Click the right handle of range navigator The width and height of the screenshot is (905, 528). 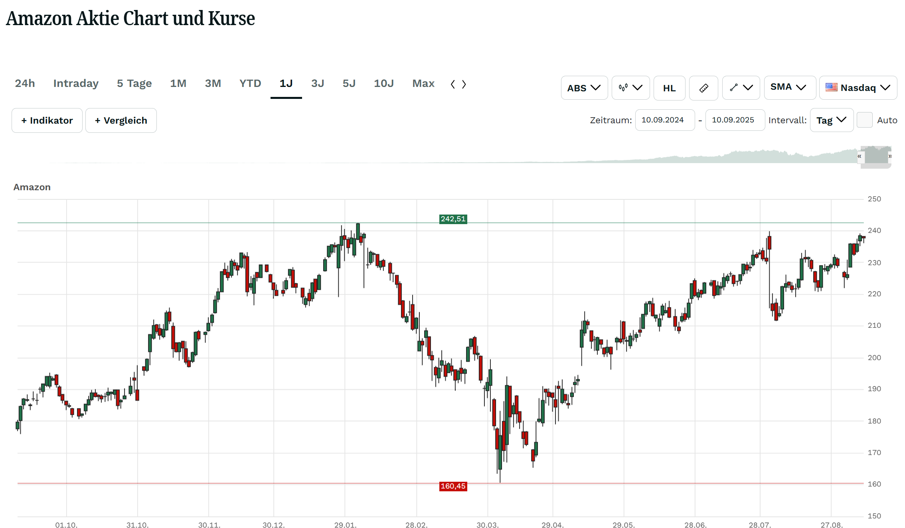coord(890,156)
